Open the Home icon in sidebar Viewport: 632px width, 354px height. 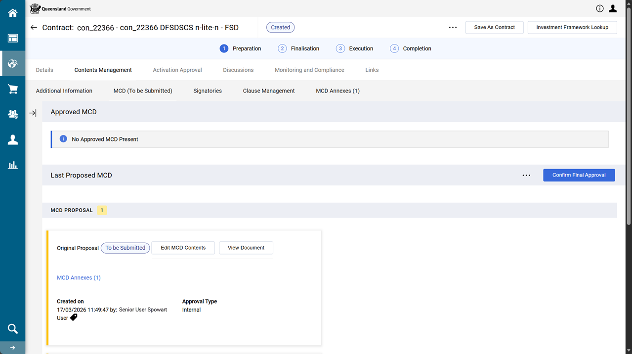click(12, 13)
